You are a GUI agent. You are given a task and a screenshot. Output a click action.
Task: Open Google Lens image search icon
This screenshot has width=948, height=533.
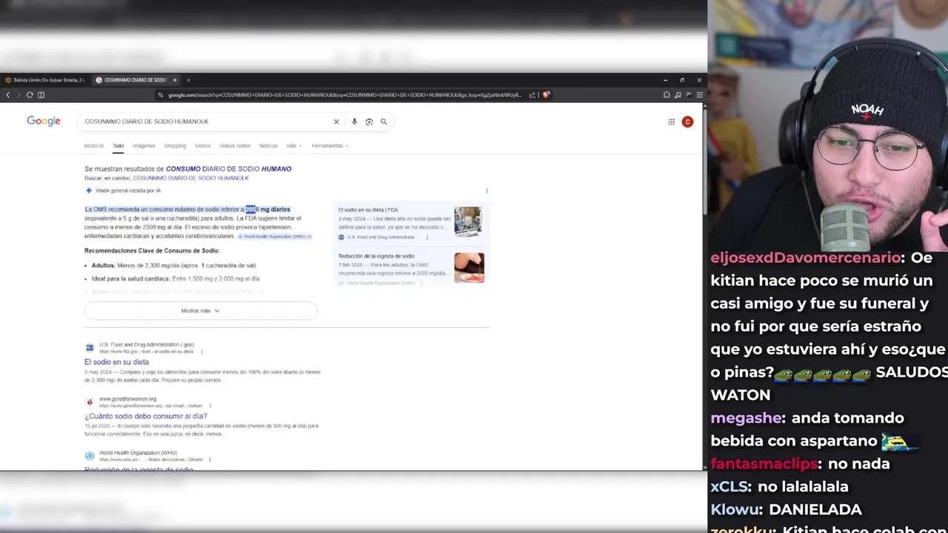coord(369,121)
